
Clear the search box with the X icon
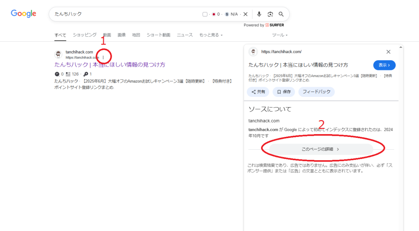pyautogui.click(x=246, y=14)
